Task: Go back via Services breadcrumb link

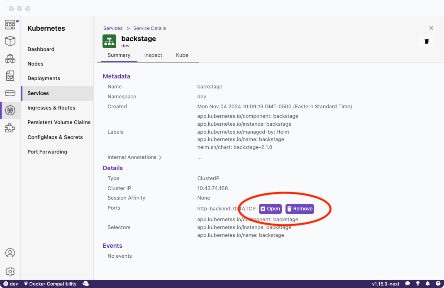Action: point(113,28)
